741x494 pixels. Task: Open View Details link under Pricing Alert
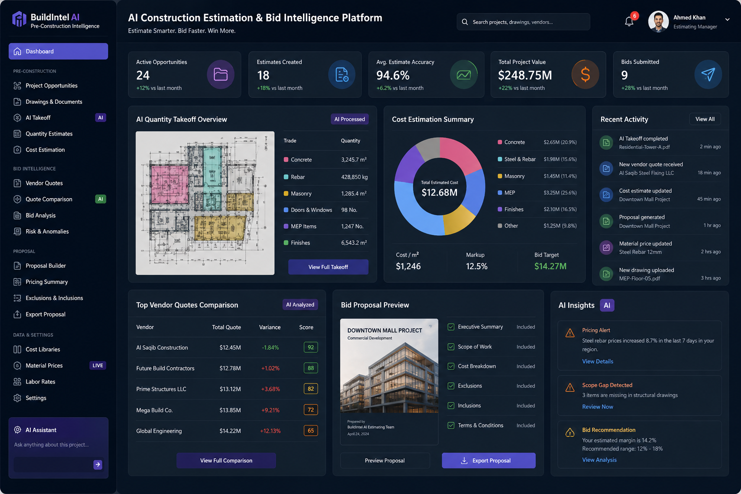pyautogui.click(x=598, y=361)
